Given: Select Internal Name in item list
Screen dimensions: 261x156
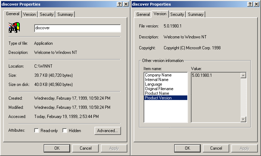Looking at the screenshot, I should 166,80.
